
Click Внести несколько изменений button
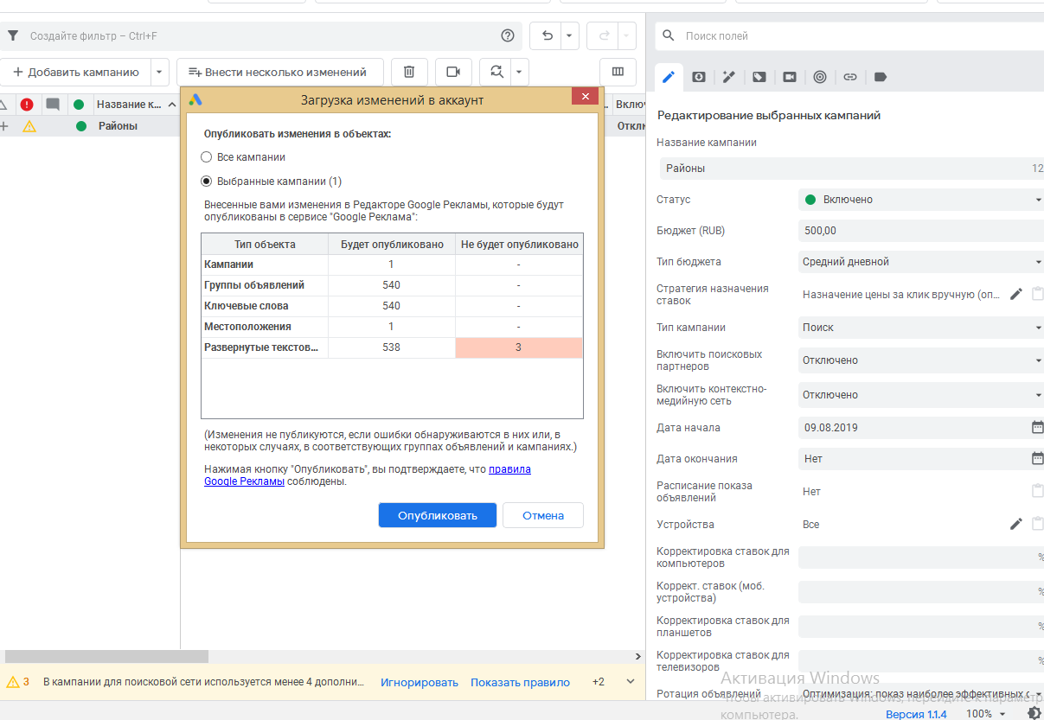279,72
